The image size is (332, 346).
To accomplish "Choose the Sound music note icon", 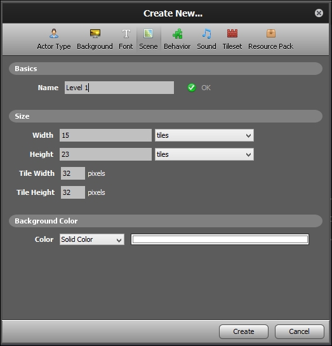I will coord(207,34).
